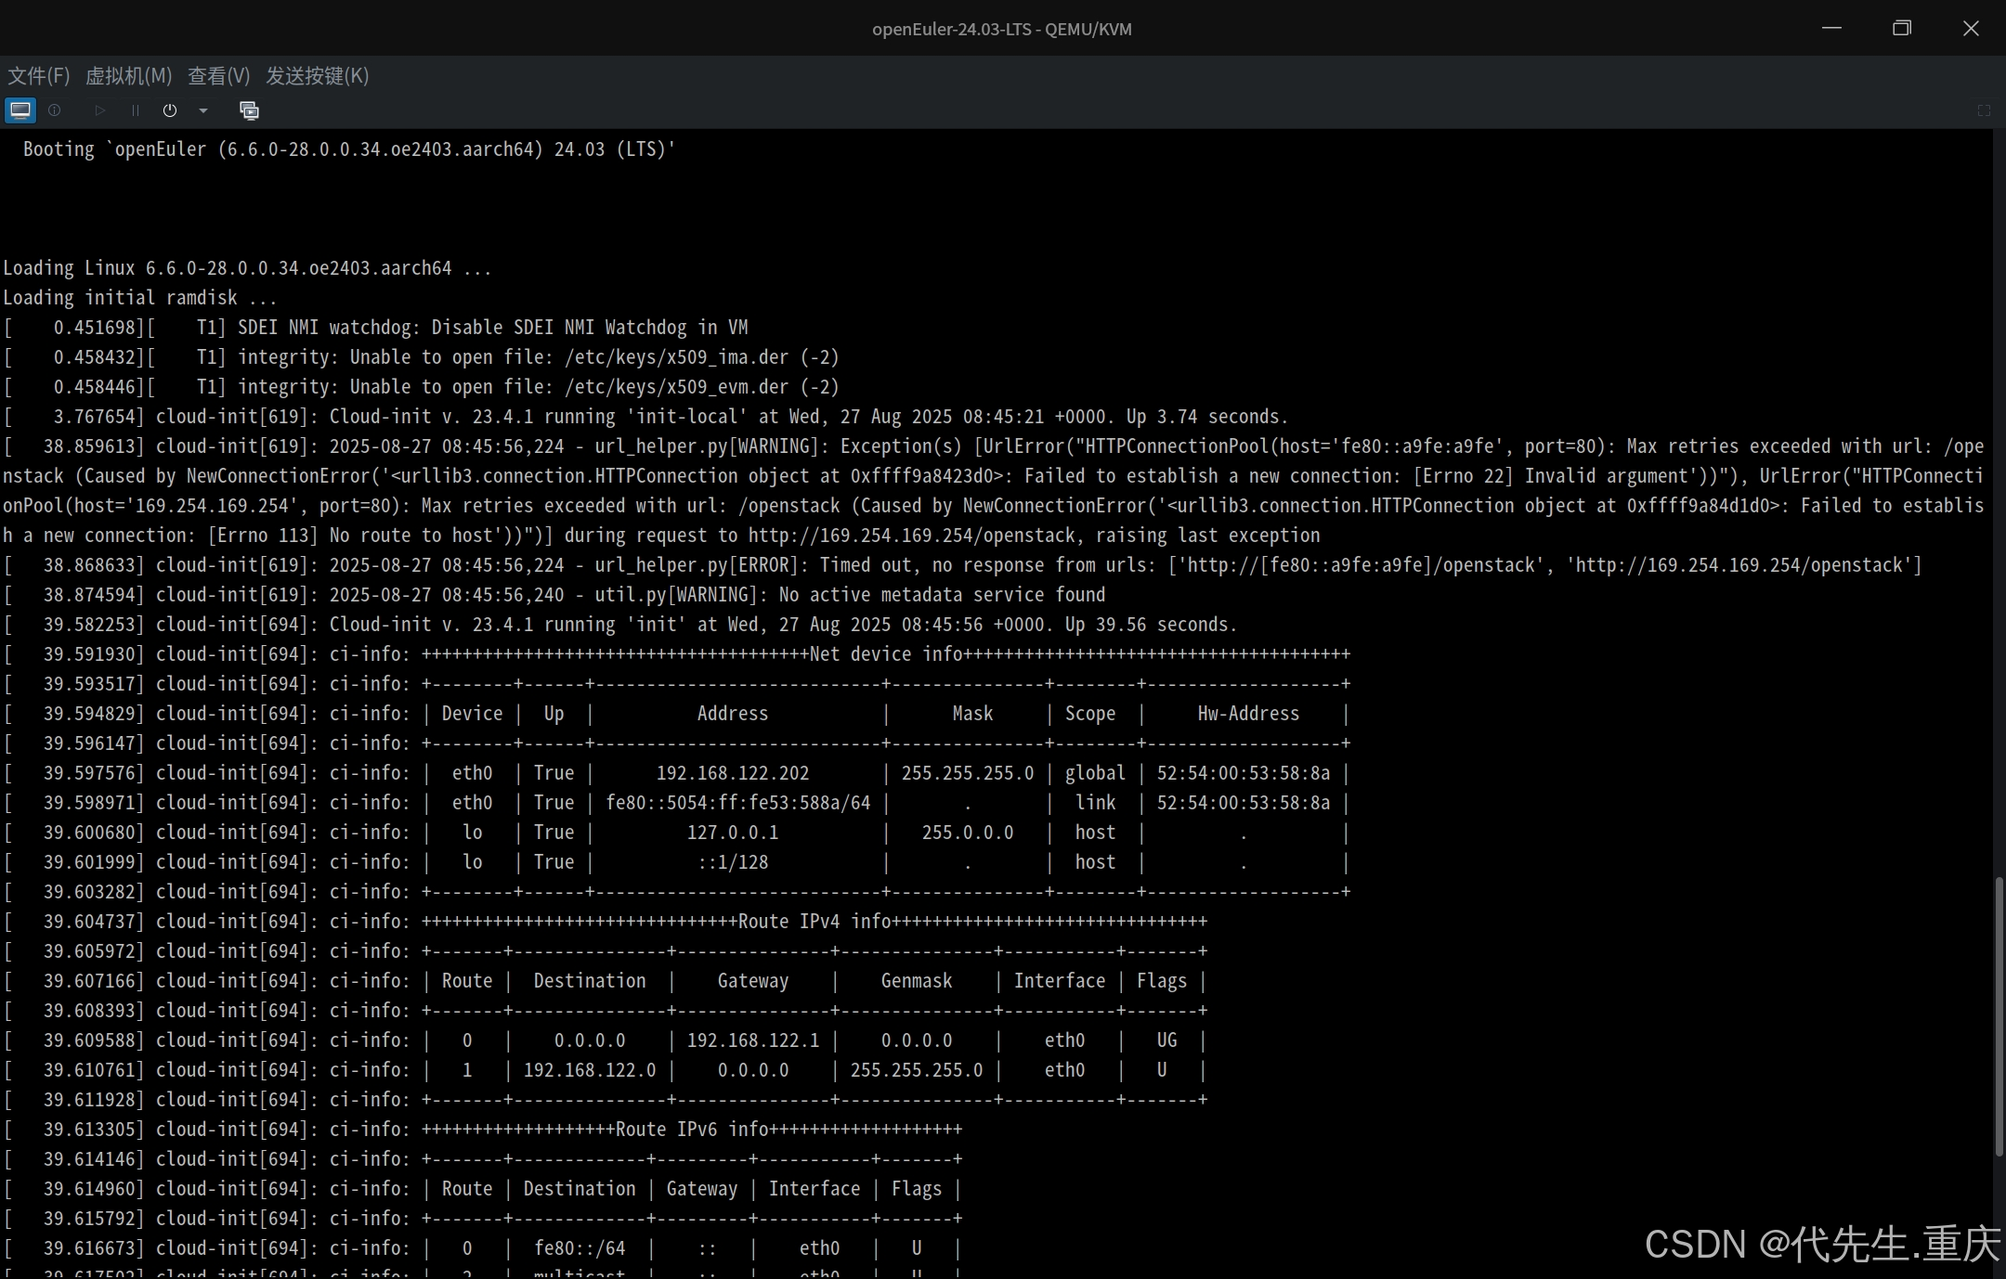Open the 虚拟机(M) menu
This screenshot has height=1279, width=2006.
pos(129,76)
